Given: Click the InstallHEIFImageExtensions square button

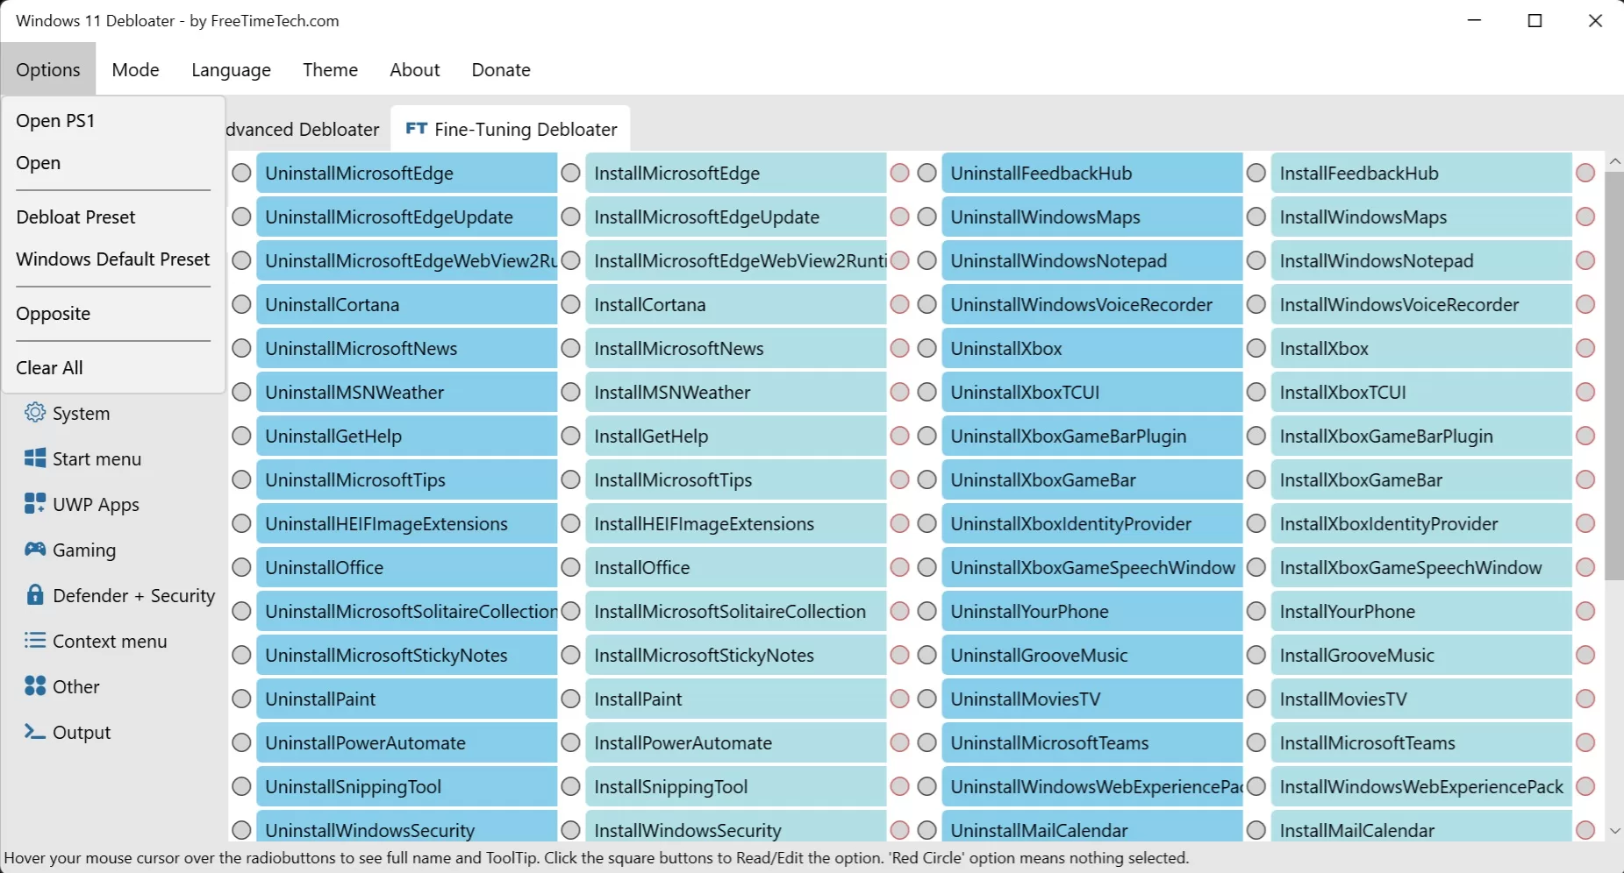Looking at the screenshot, I should [735, 523].
